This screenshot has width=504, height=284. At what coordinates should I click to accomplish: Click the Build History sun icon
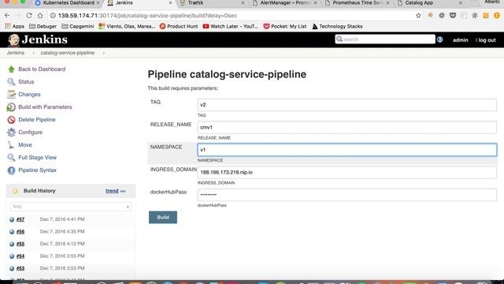[x=16, y=191]
